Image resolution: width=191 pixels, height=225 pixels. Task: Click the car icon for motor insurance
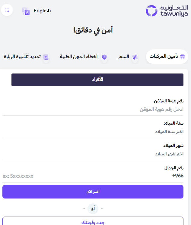coord(182,57)
